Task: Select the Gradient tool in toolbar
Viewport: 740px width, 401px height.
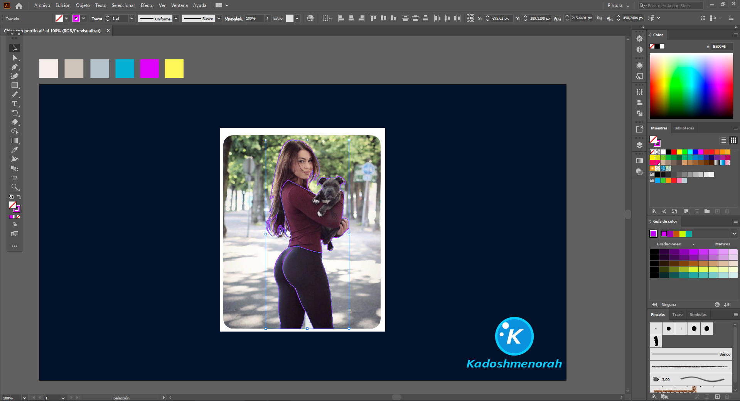Action: tap(15, 141)
